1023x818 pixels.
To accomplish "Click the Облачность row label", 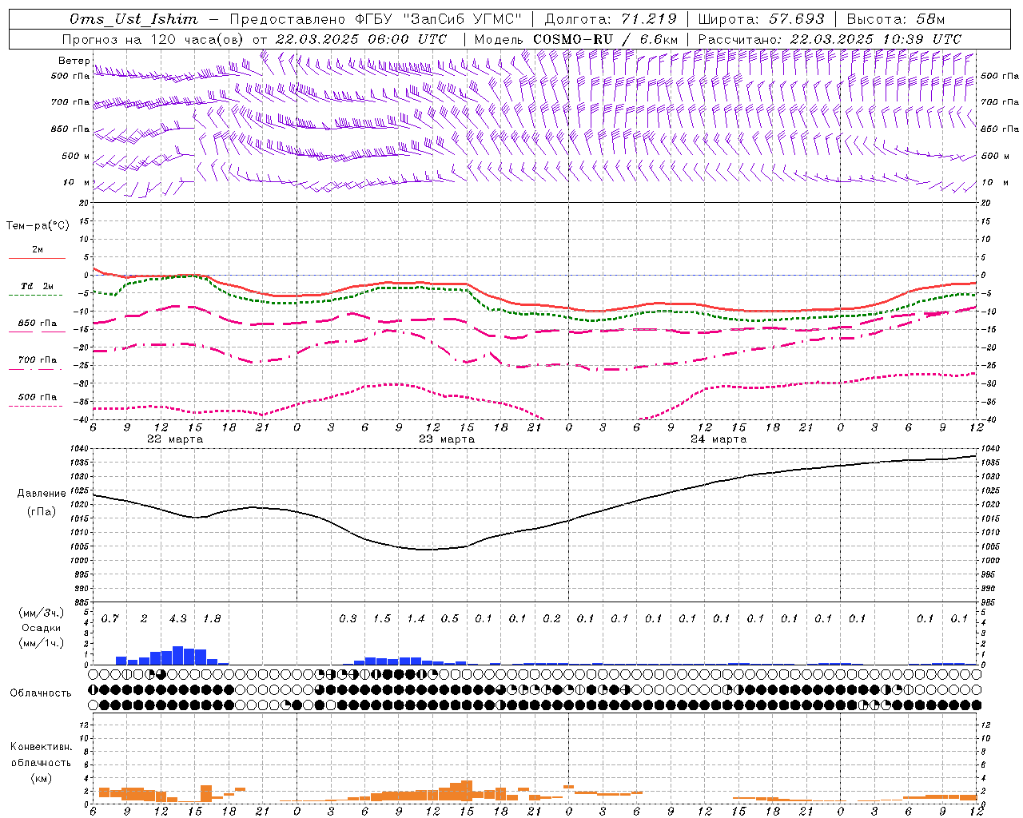I will (41, 693).
